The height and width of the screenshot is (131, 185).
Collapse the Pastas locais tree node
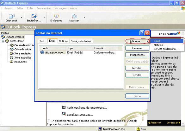pyautogui.click(x=3, y=41)
